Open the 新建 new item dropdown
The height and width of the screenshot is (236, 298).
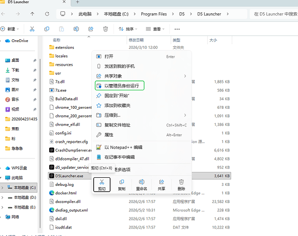(10, 29)
